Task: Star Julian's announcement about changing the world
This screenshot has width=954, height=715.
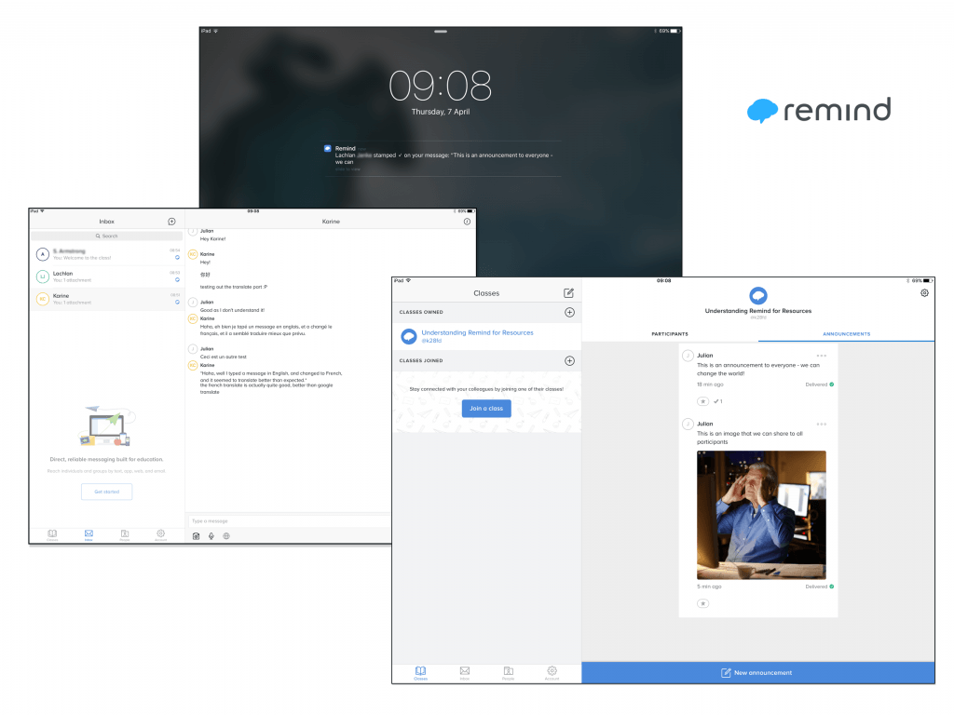Action: (702, 401)
